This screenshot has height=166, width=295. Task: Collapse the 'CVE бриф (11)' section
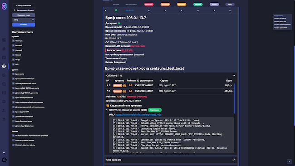234,76
